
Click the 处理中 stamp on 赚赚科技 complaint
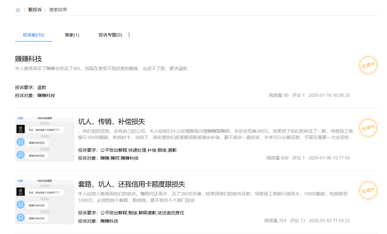[368, 65]
